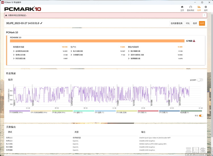213x156 pixels.
Task: Click the 输出 column header
Action: pyautogui.click(x=143, y=132)
